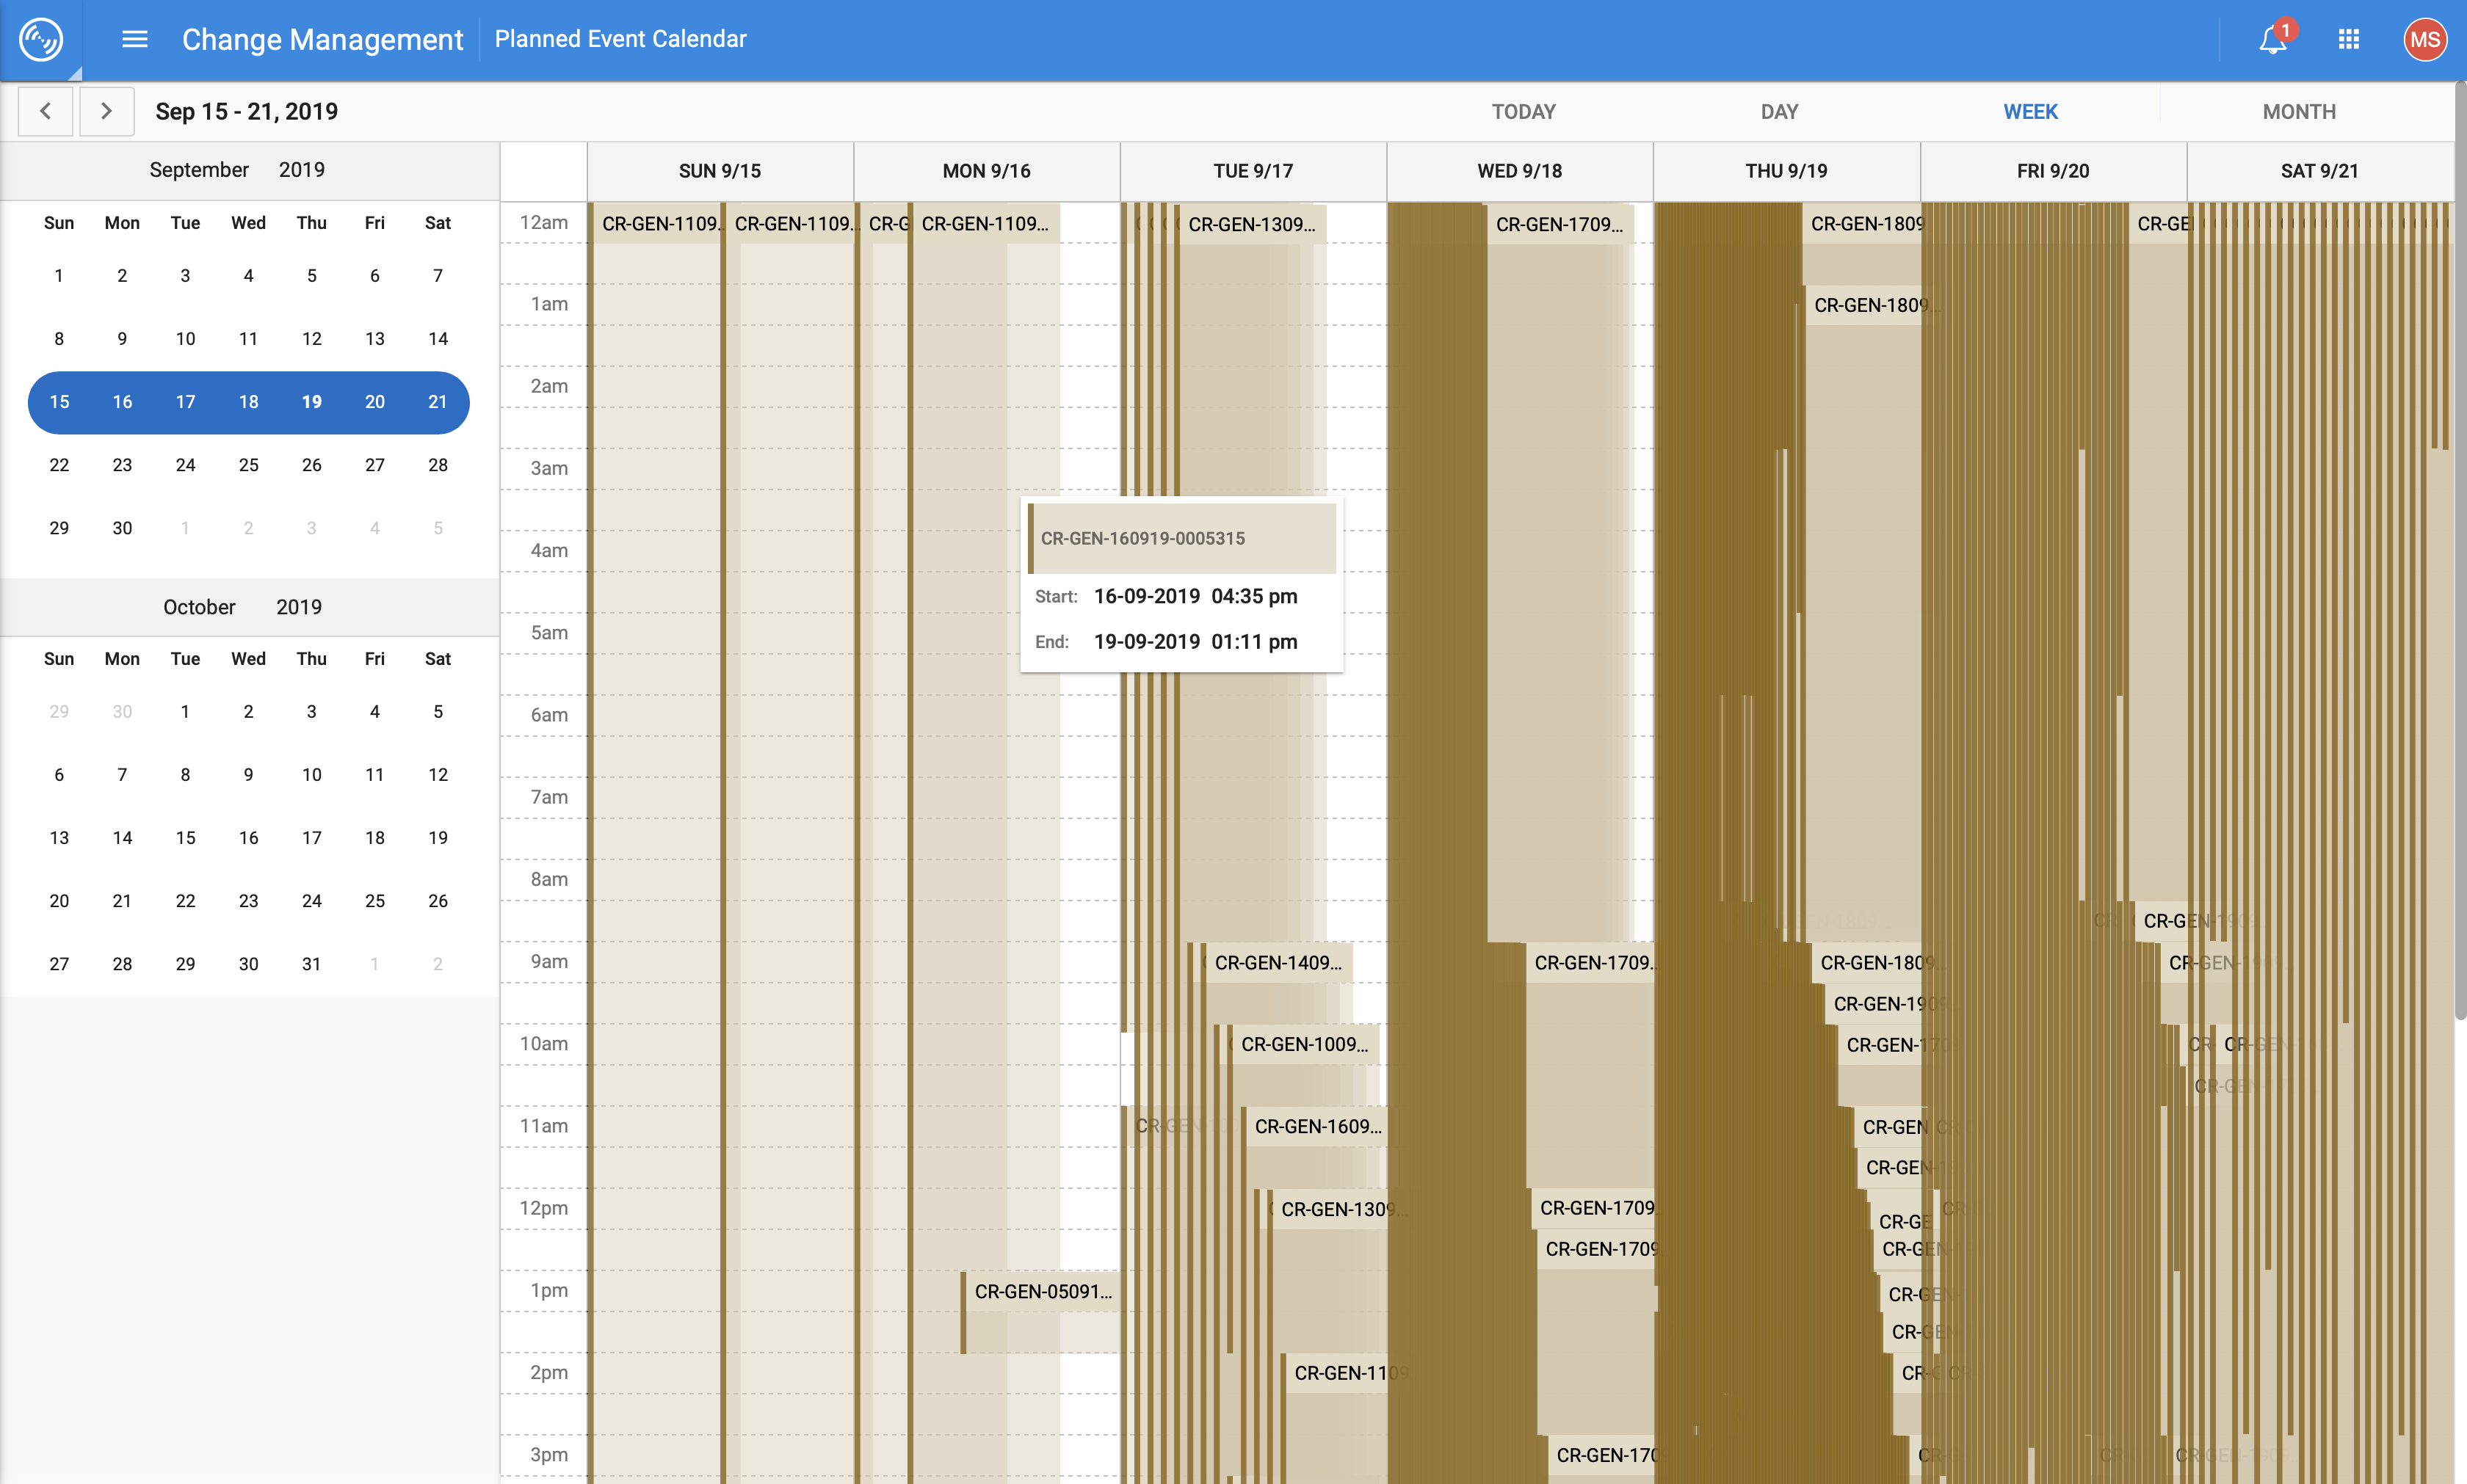Image resolution: width=2467 pixels, height=1484 pixels.
Task: Open the MS user avatar menu
Action: point(2424,39)
